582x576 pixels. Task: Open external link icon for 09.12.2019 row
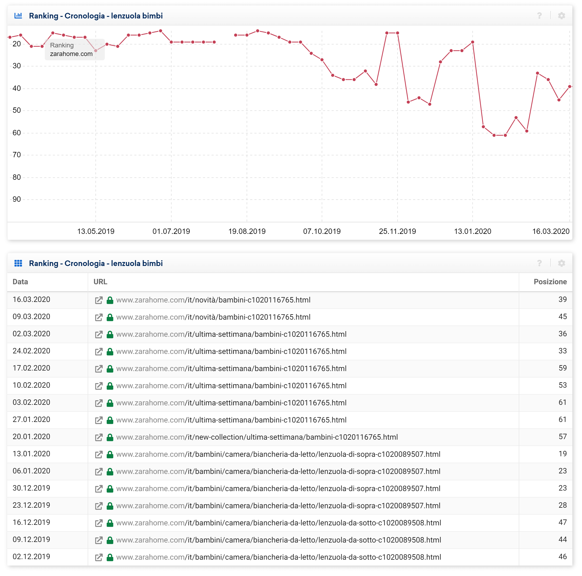pos(99,540)
